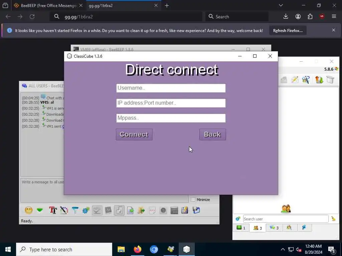The height and width of the screenshot is (256, 342).
Task: Click the taskbar Type here to search box
Action: tap(64, 249)
